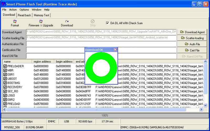Click the begin address column header
Viewport: 210px width, 131px height.
tap(64, 61)
